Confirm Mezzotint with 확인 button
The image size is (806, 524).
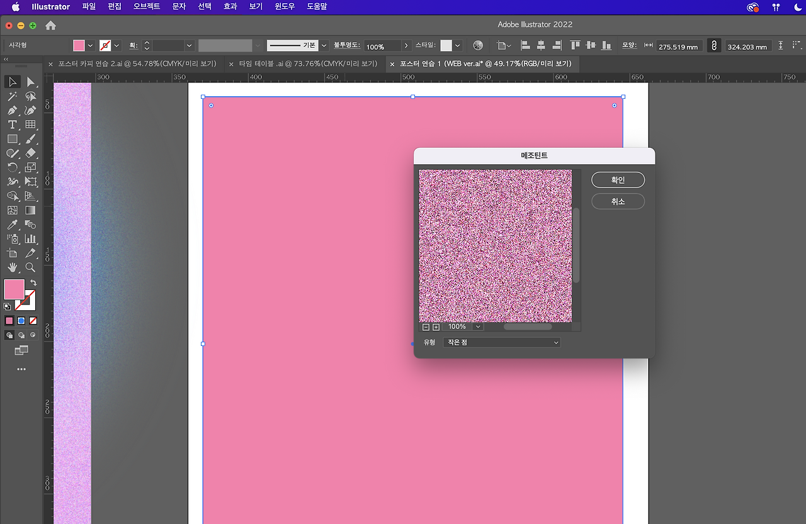618,180
